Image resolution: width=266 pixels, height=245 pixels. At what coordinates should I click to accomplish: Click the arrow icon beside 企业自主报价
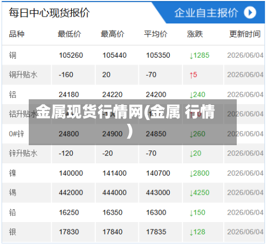[250, 13]
